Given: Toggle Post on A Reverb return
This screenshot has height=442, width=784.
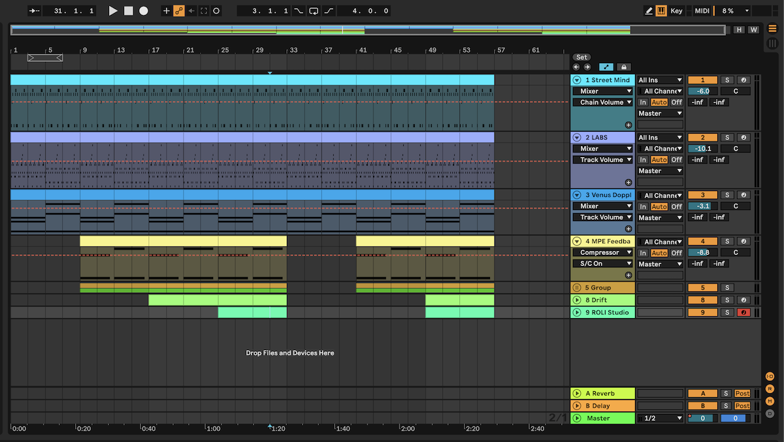Looking at the screenshot, I should pyautogui.click(x=742, y=393).
